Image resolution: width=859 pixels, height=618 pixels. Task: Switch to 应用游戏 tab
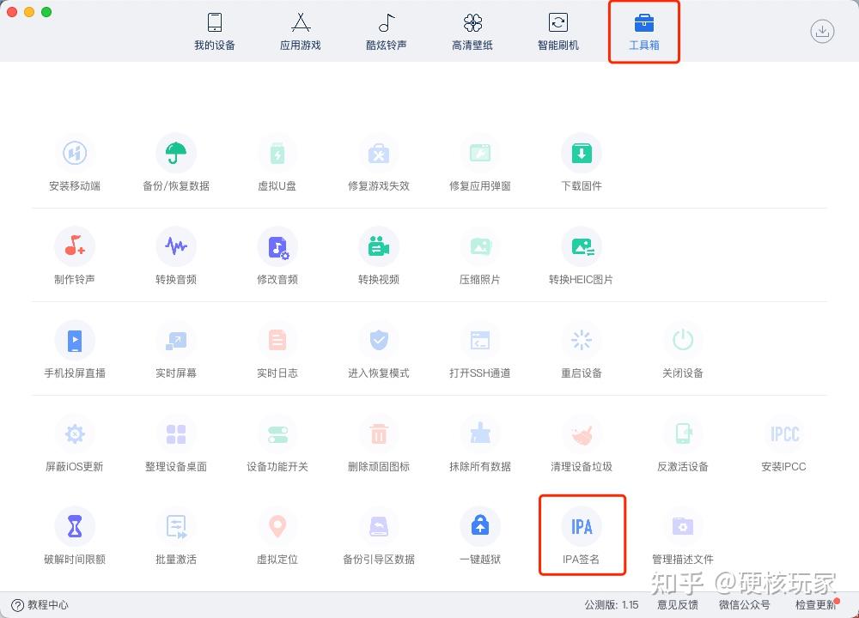point(300,31)
